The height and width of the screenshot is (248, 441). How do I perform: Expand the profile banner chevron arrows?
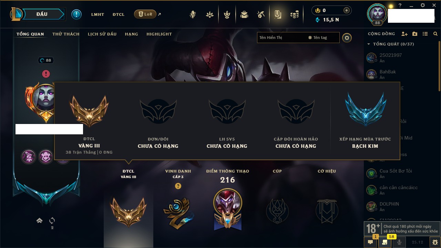tap(40, 220)
